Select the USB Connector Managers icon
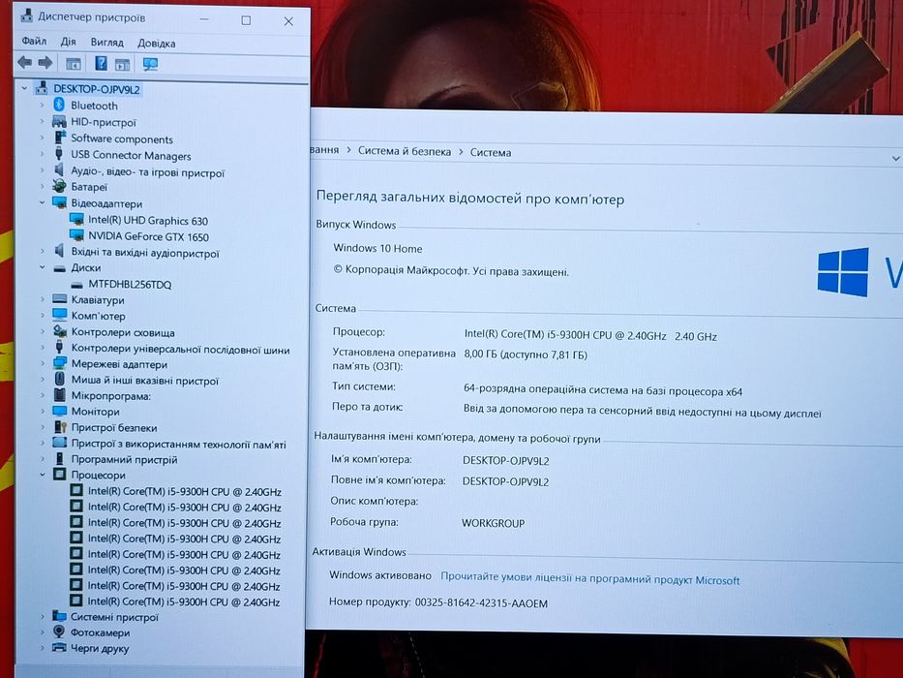The width and height of the screenshot is (903, 678). click(x=59, y=154)
